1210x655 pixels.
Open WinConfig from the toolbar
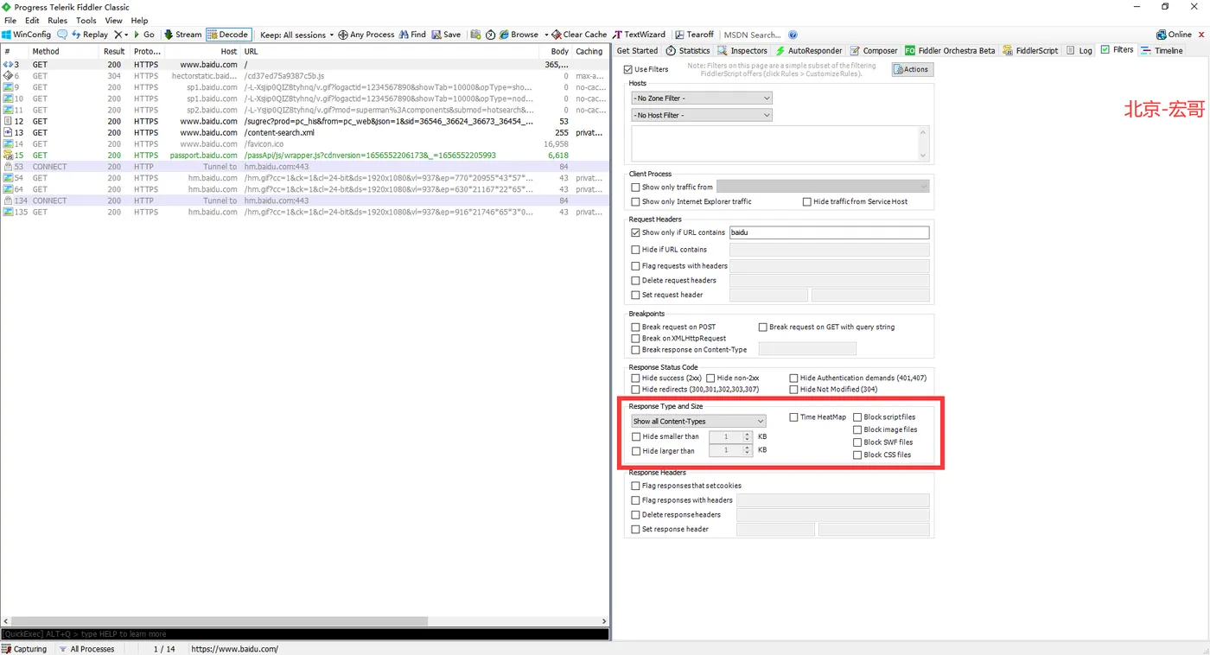point(27,35)
